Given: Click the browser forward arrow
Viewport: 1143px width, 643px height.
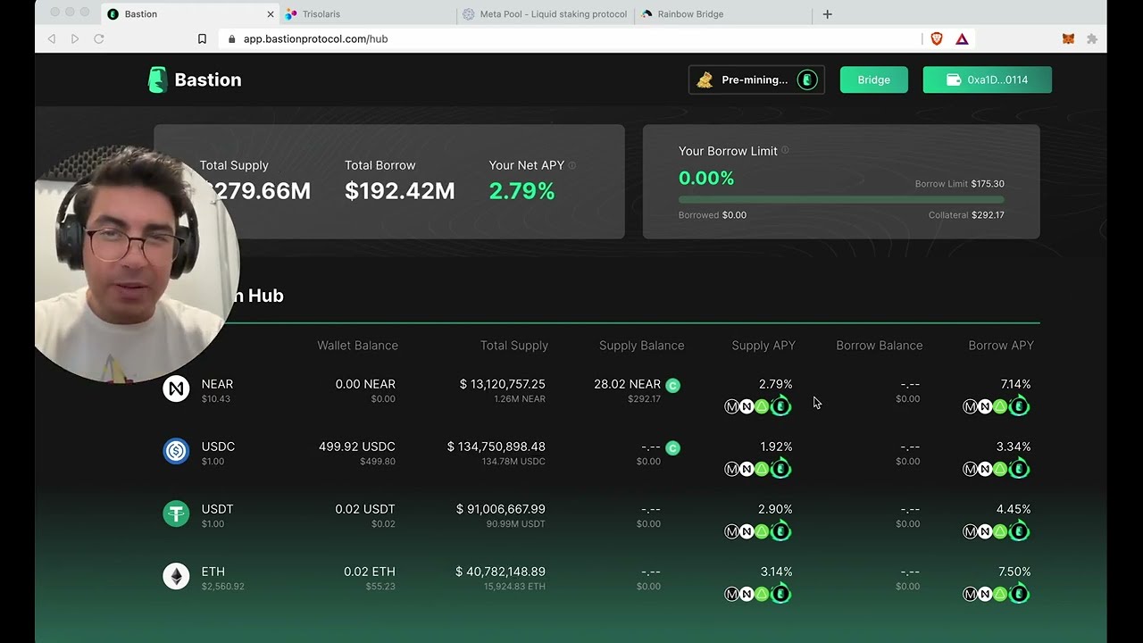Looking at the screenshot, I should coord(75,38).
